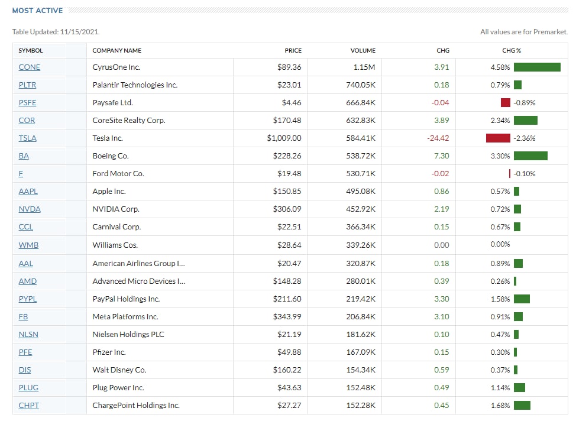Click the -24.42 change value
The width and height of the screenshot is (576, 421).
point(438,138)
